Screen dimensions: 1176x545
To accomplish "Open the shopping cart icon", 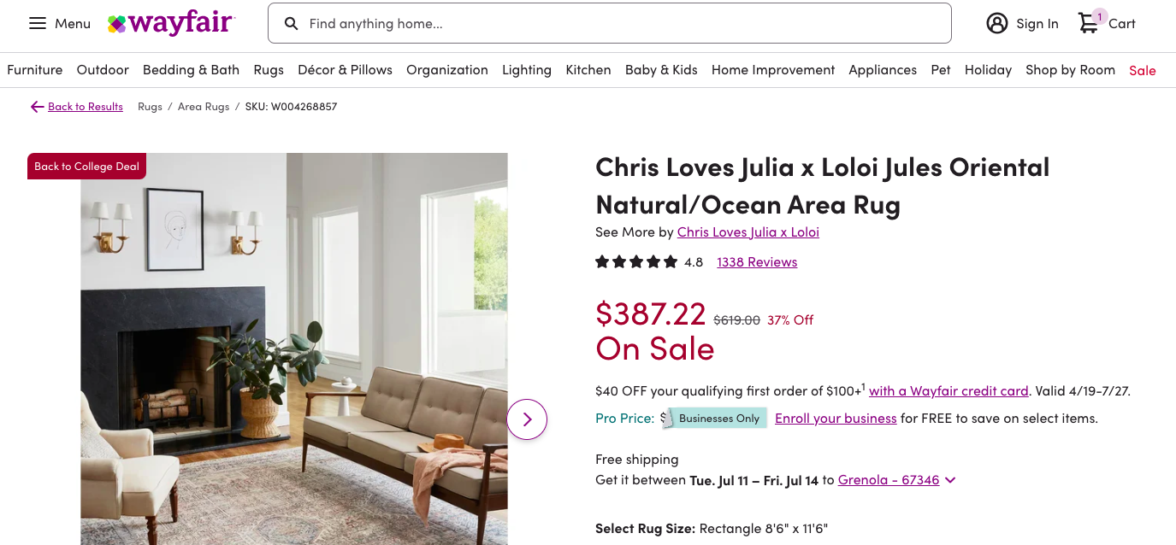I will pos(1089,22).
